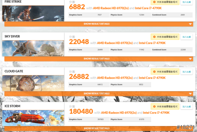Click Sky Diver Graphics Score value 26499
The width and height of the screenshot is (197, 132).
(x=100, y=50)
